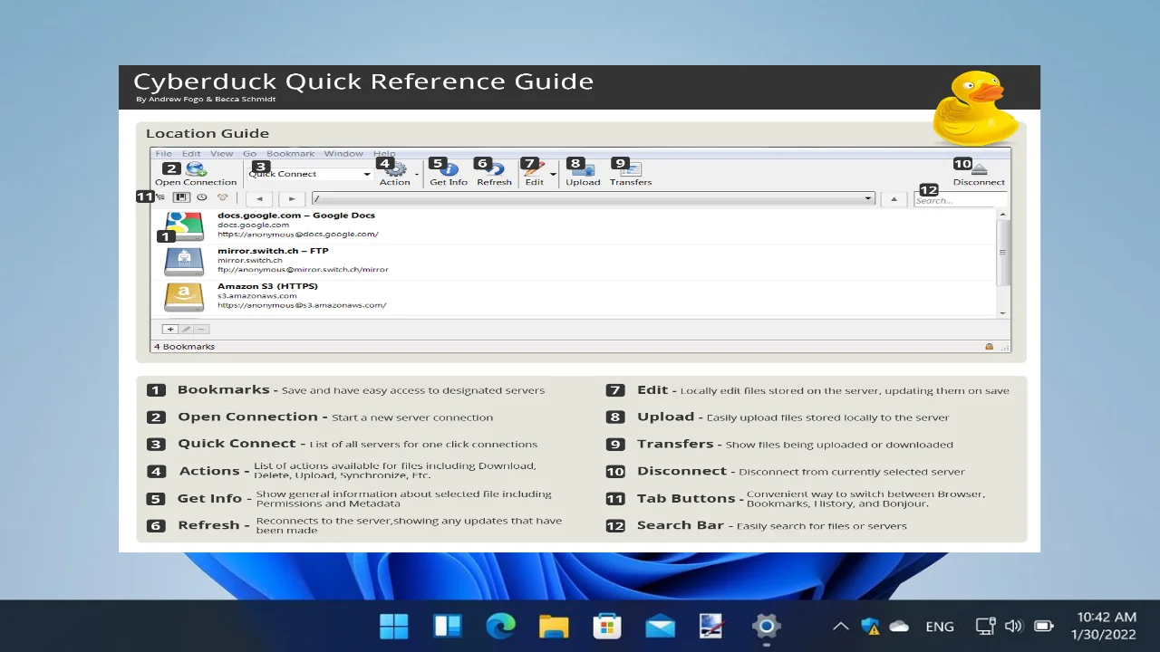Viewport: 1160px width, 652px height.
Task: Select 'docs.google.com – Google Docs' bookmark title
Action: coord(295,216)
